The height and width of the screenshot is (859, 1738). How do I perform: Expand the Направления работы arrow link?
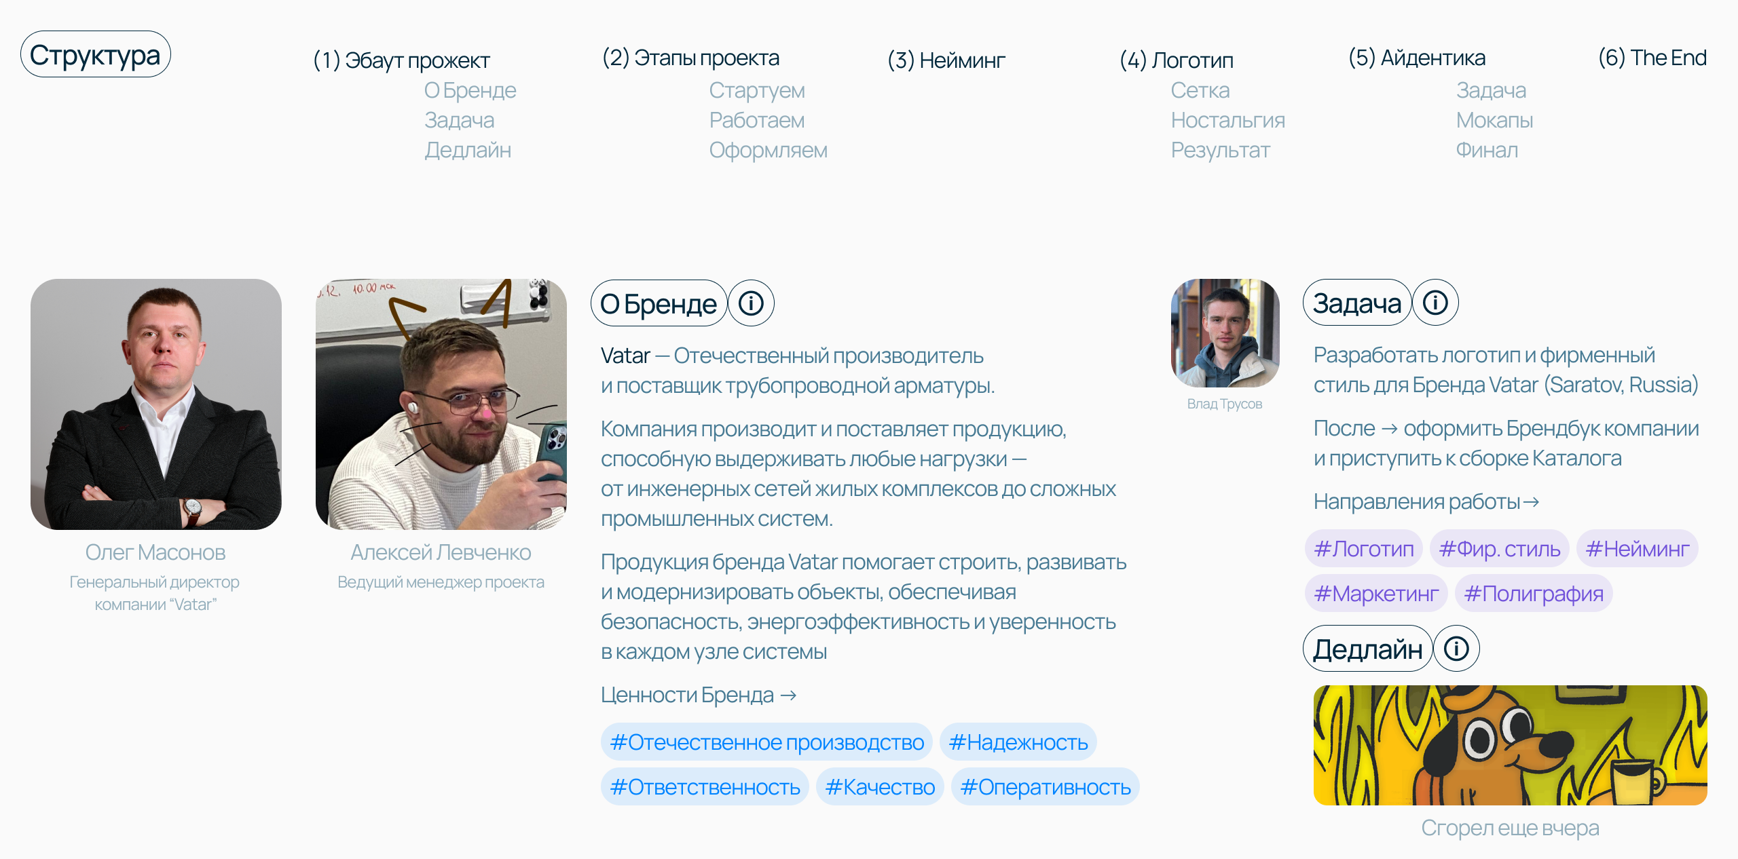coord(1426,501)
